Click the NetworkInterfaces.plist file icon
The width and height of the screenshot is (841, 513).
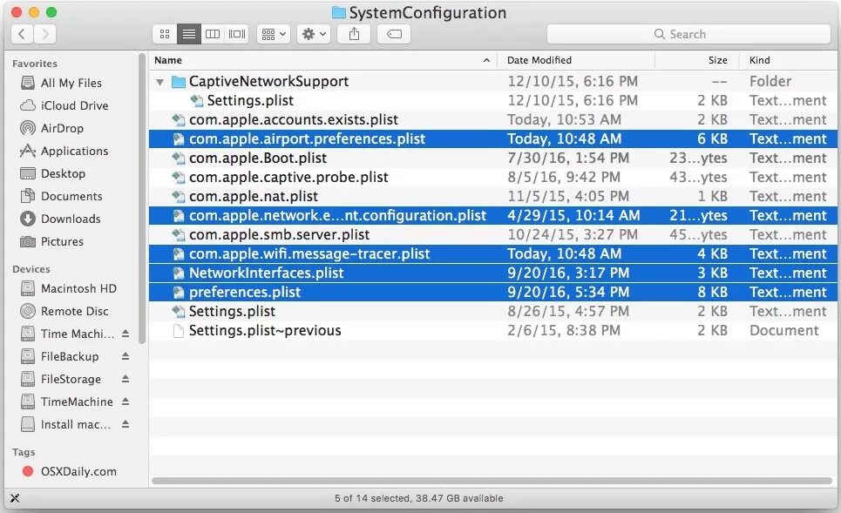click(179, 273)
